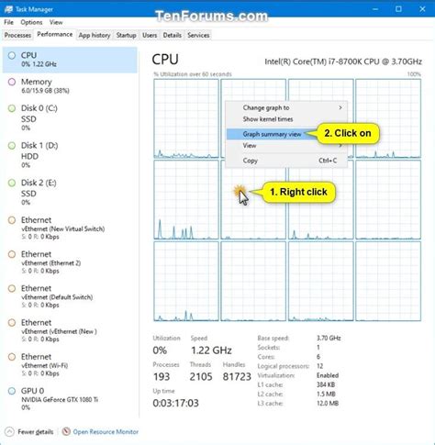Click the up time 0:03:17:03 value

click(175, 403)
